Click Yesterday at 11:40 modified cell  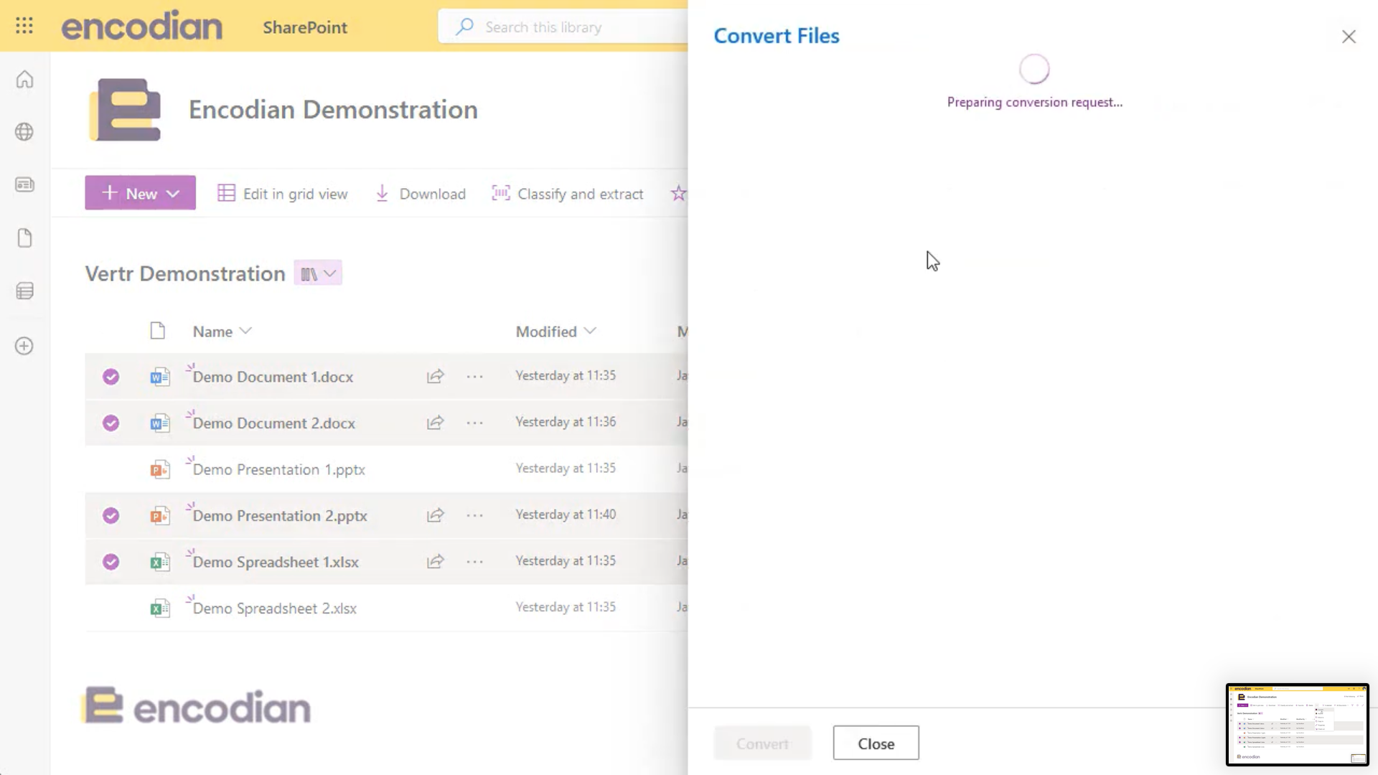[x=566, y=515]
